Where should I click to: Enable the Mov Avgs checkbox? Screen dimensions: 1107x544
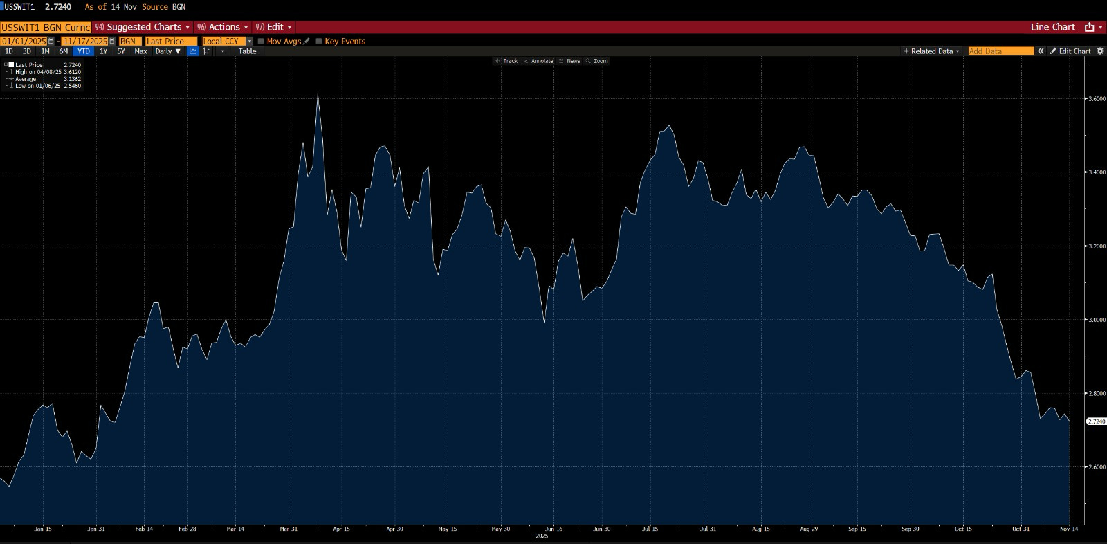click(x=261, y=41)
